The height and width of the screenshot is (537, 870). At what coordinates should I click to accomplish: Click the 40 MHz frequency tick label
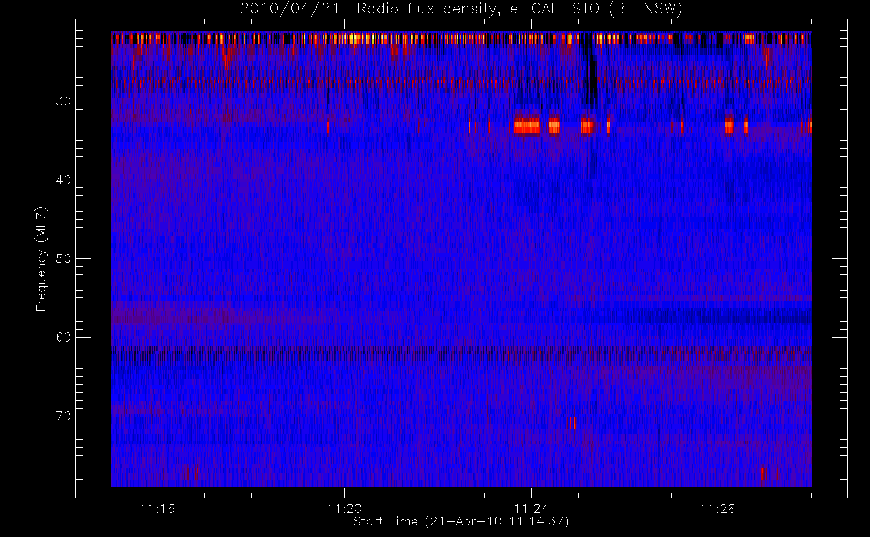pos(63,180)
